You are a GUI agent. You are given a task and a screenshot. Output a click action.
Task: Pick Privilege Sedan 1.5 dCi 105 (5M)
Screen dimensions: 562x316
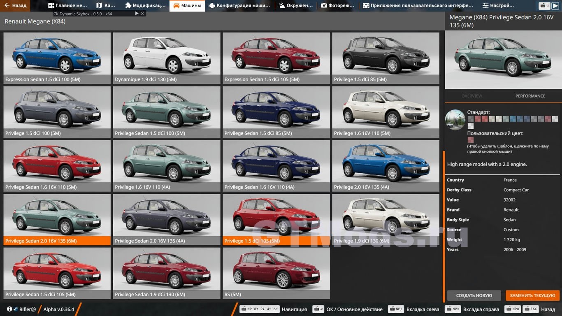(57, 273)
